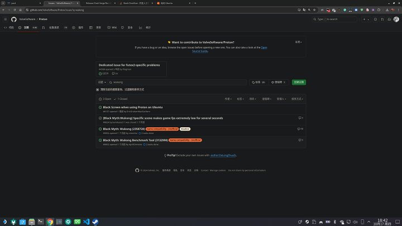Launch Visual Studio Code from taskbar
402x226 pixels.
85,222
